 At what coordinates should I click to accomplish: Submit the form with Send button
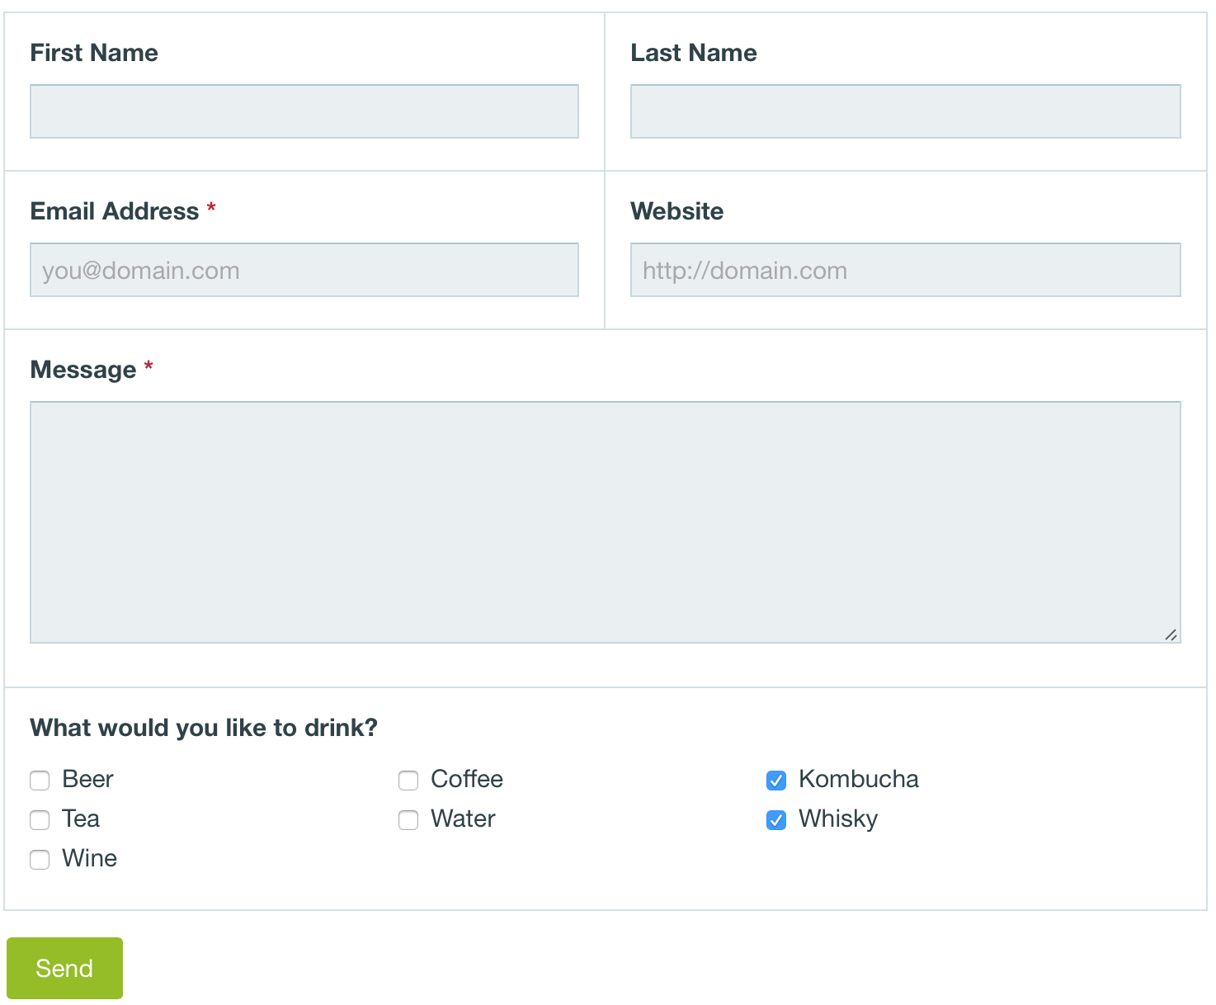point(64,968)
